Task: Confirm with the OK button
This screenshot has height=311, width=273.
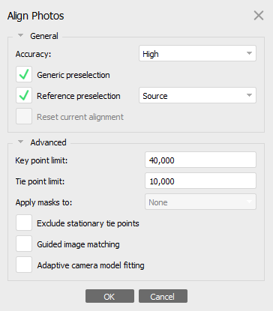Action: [109, 296]
